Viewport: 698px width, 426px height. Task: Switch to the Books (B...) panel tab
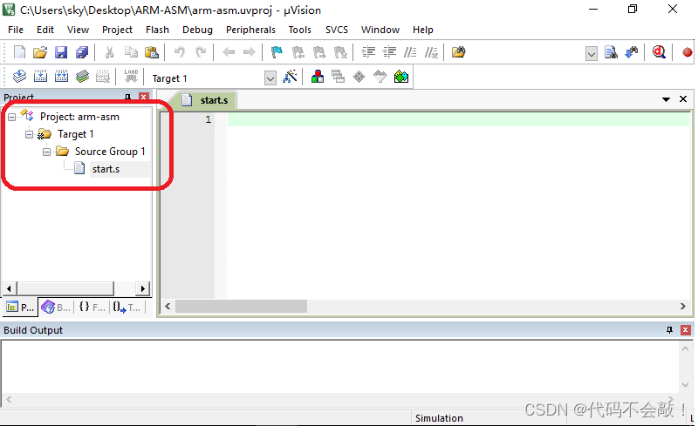[56, 308]
